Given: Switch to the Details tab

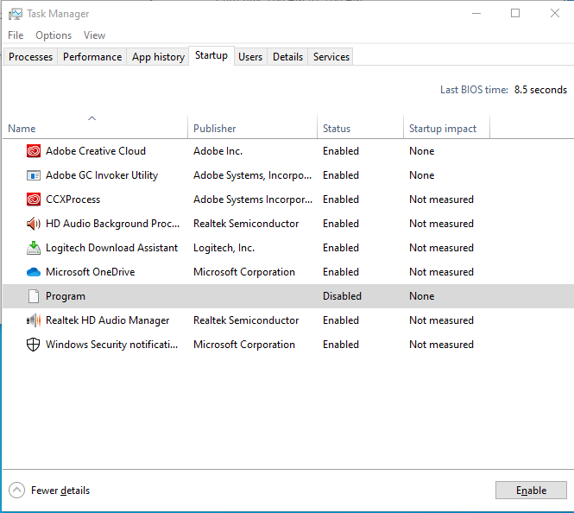Looking at the screenshot, I should pos(287,57).
